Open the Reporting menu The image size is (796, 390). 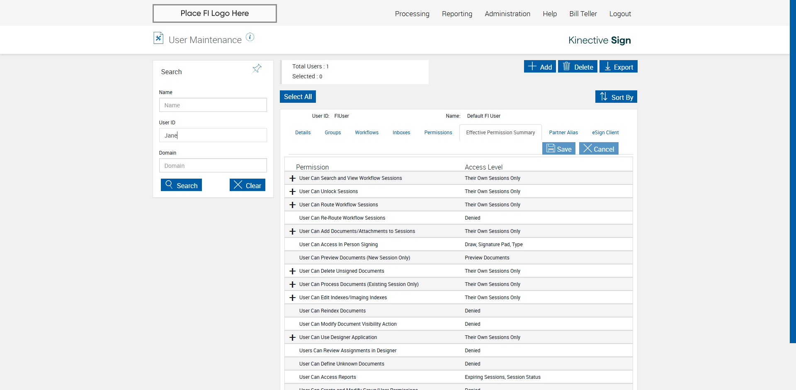(457, 14)
